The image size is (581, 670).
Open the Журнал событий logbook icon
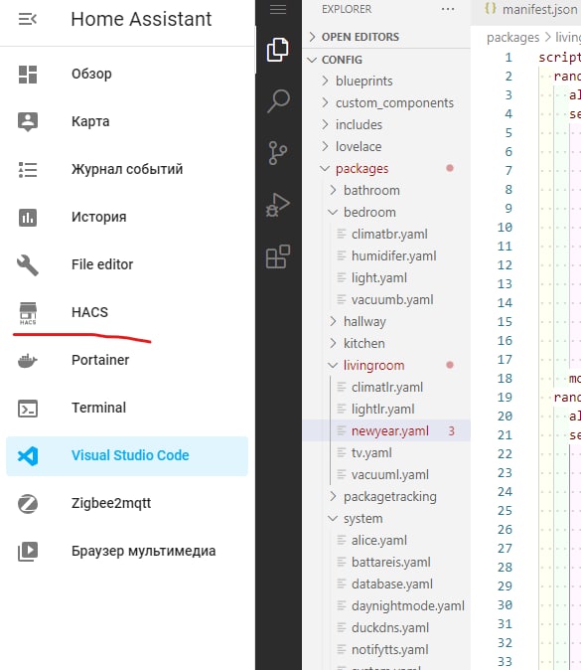pos(28,170)
